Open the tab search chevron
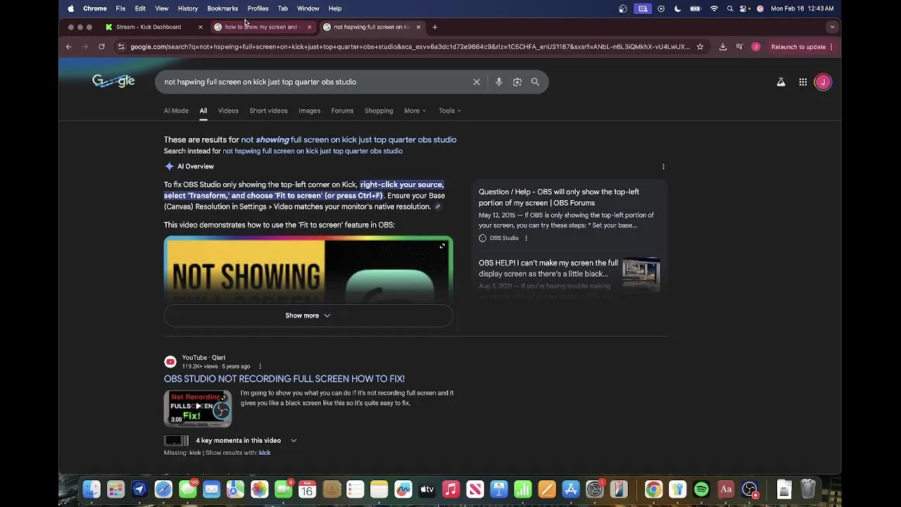The image size is (901, 507). tap(832, 27)
